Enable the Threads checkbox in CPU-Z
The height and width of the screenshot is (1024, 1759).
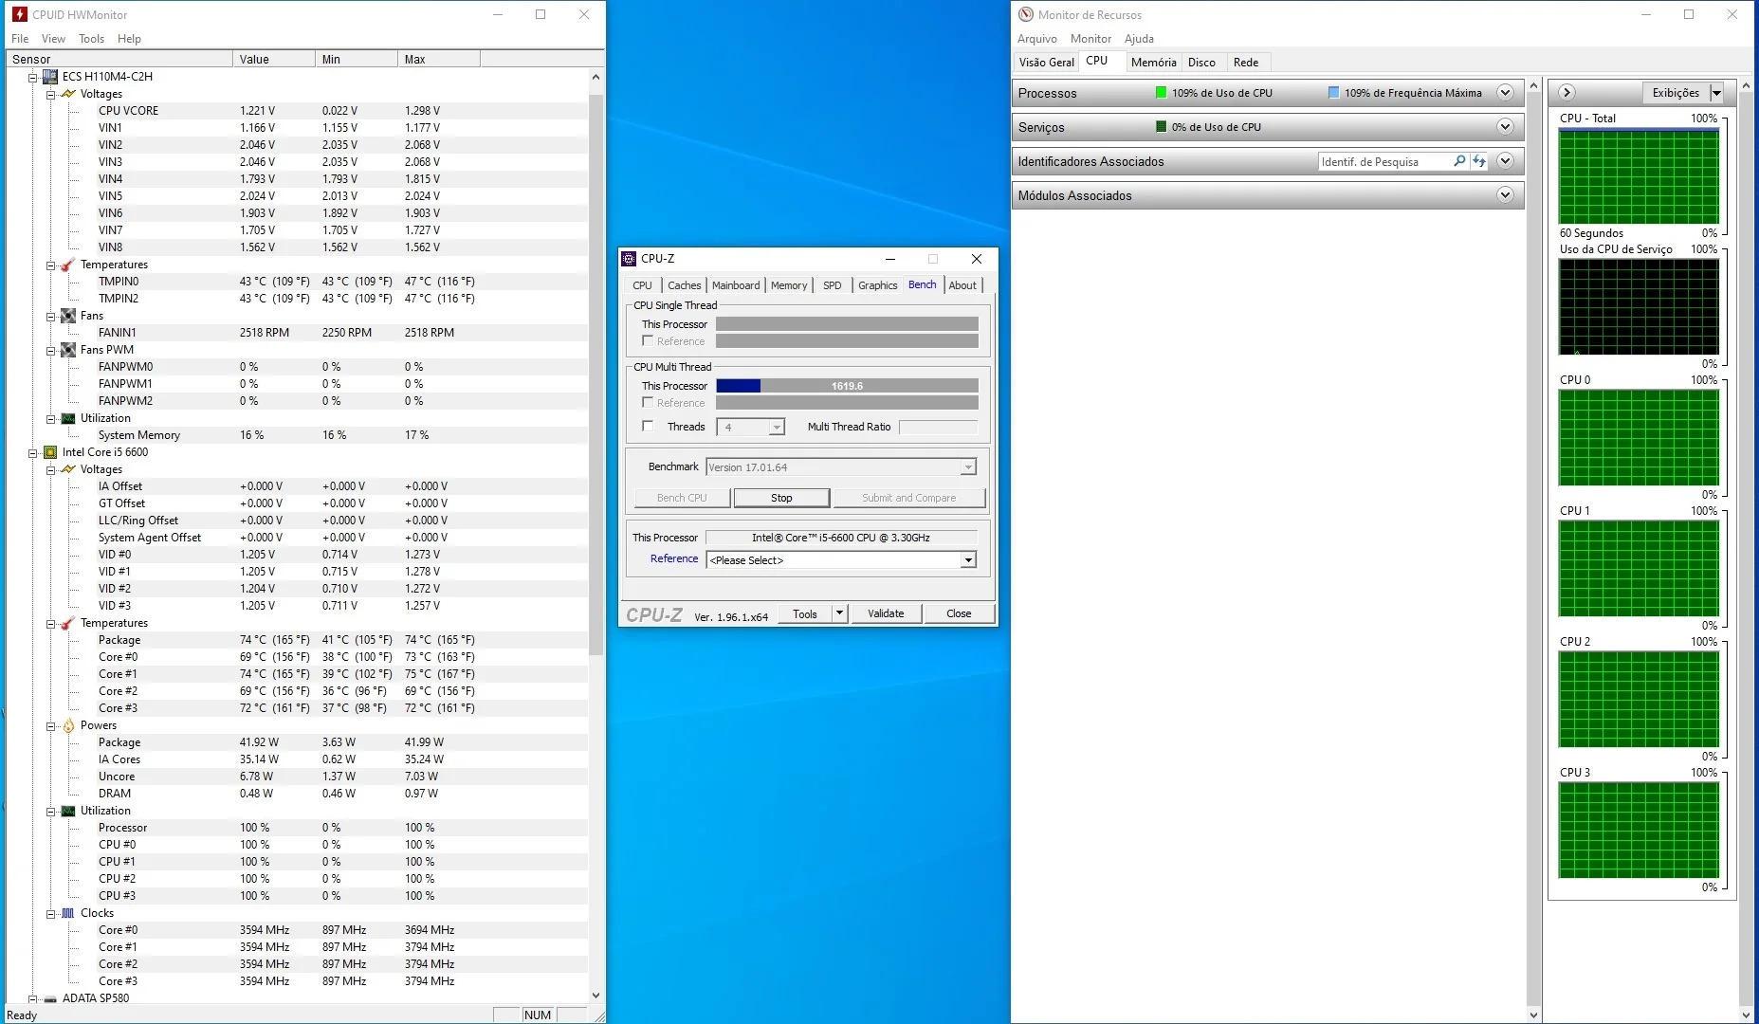pos(648,427)
